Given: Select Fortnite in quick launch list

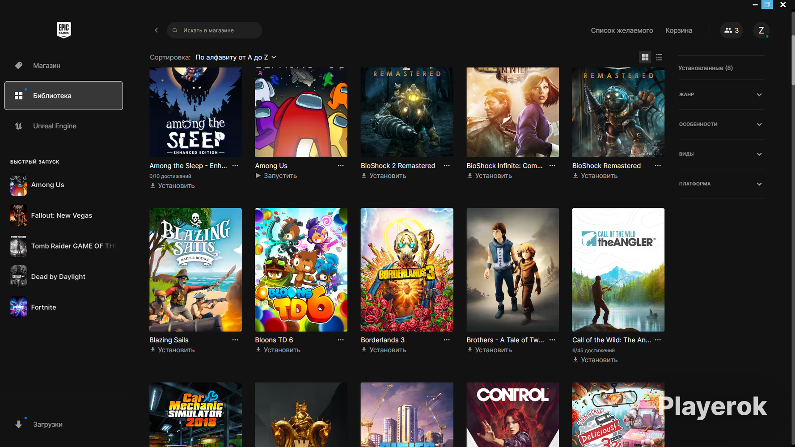Looking at the screenshot, I should tap(43, 308).
